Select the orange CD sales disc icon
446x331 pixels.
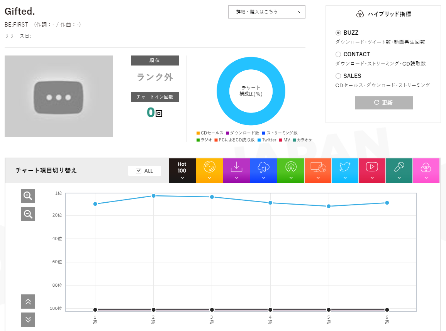[x=209, y=167]
